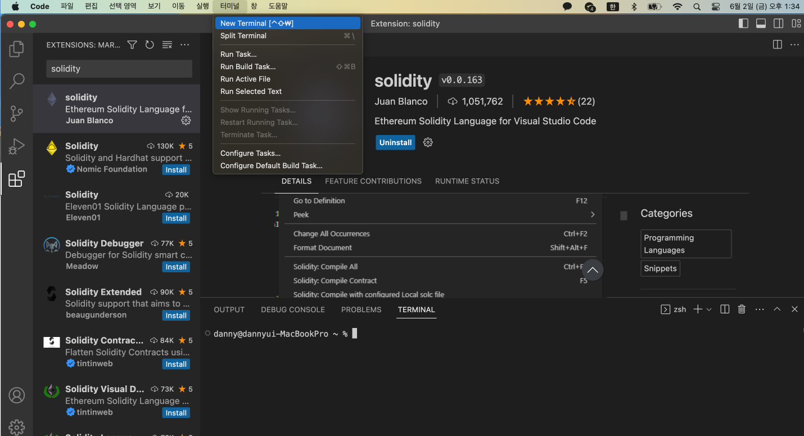Switch to RUNTIME STATUS tab

pyautogui.click(x=467, y=181)
